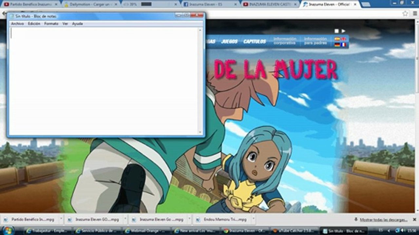Select French flag language

pyautogui.click(x=343, y=45)
